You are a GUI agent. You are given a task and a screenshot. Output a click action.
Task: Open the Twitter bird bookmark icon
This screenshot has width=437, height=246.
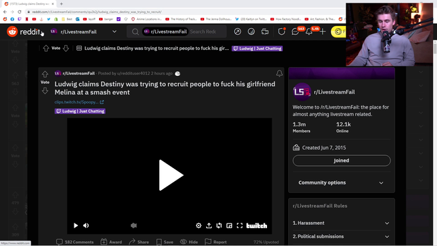48,19
